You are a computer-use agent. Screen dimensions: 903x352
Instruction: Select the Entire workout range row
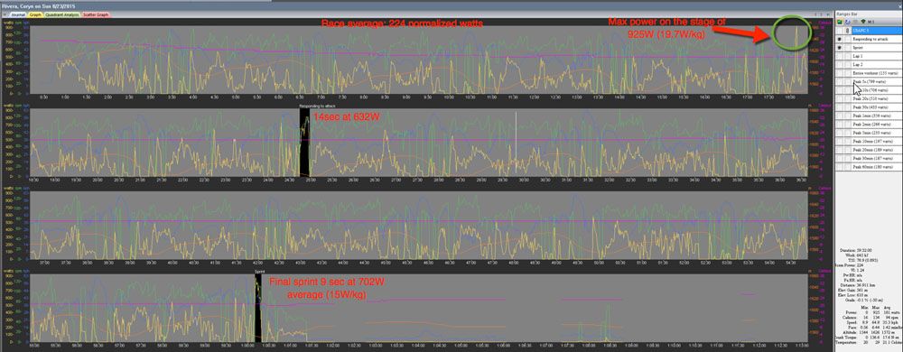tap(877, 73)
